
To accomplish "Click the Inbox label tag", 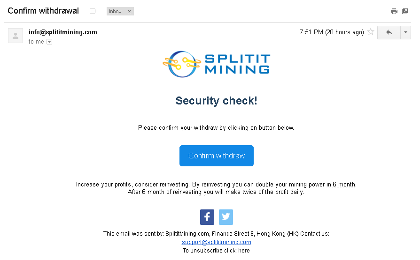I will point(115,11).
